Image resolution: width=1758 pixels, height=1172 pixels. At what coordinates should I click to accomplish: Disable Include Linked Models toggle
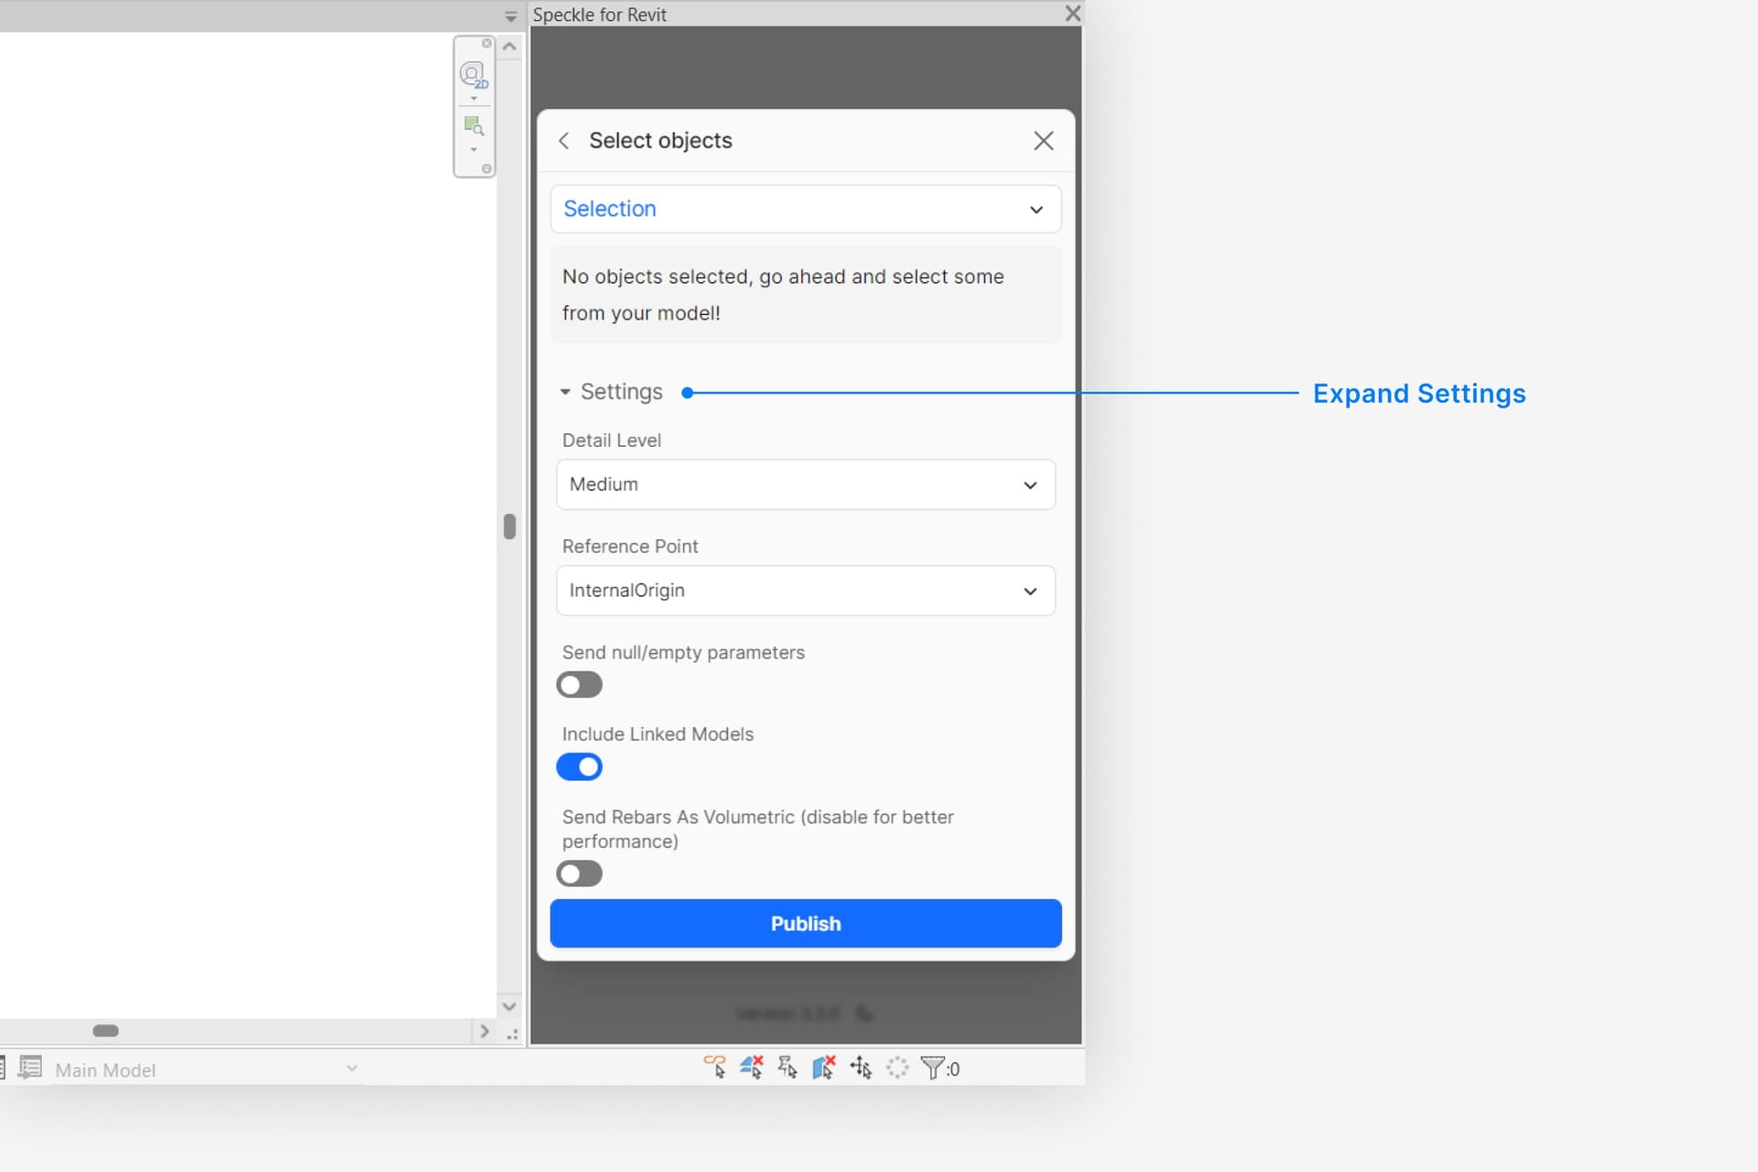point(580,767)
